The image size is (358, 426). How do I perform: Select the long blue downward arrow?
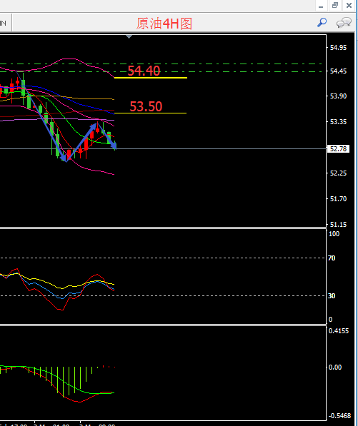point(41,116)
